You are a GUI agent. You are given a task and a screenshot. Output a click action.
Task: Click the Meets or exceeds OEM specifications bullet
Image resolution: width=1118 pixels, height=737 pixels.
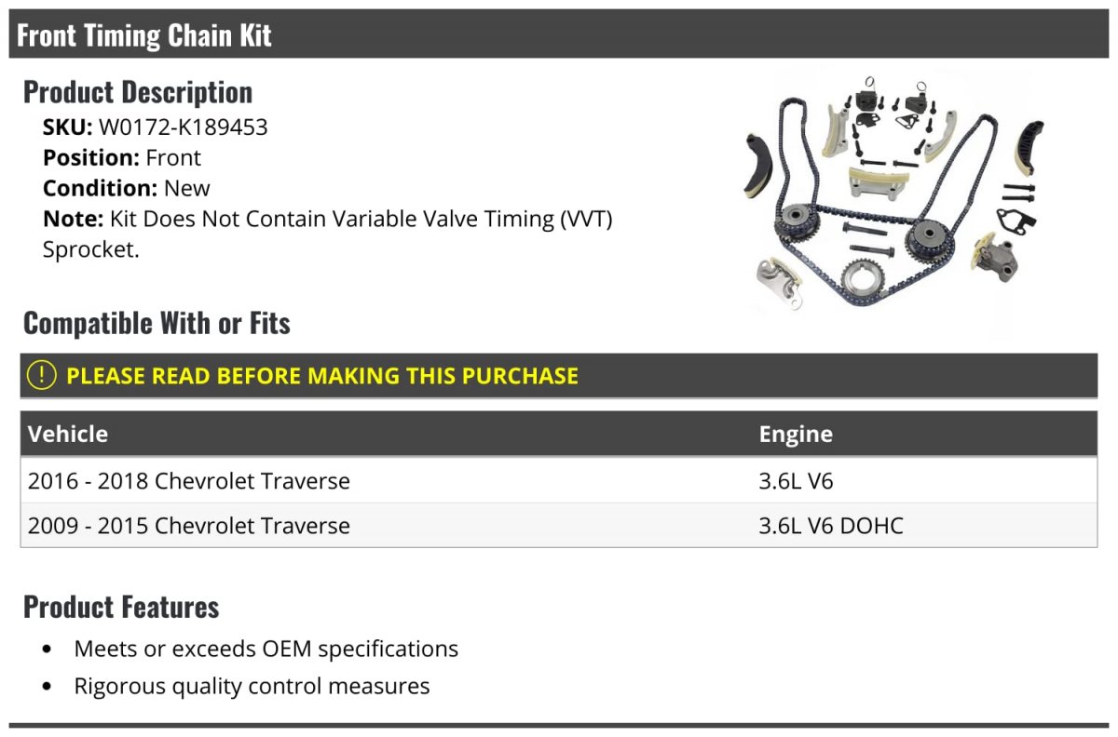[x=266, y=649]
